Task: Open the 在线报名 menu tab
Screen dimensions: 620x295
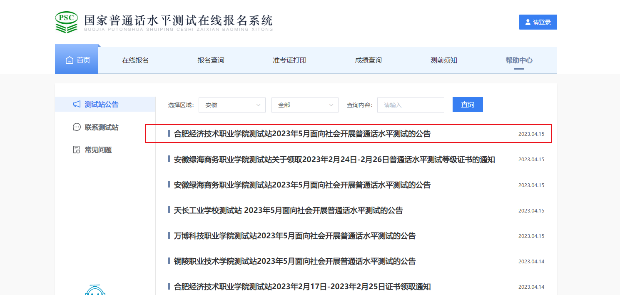Action: click(135, 60)
